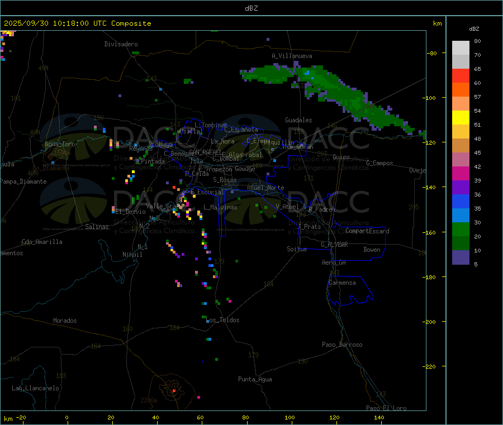Click the Bowen map label

[x=372, y=250]
